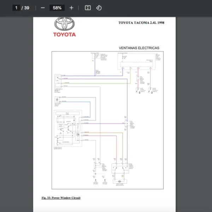212x212 pixels.
Task: Click the zoom in plus button
Action: (x=71, y=8)
